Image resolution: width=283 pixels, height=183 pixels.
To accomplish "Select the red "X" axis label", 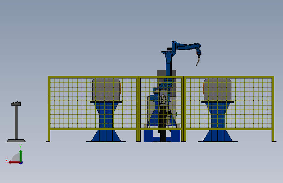I will pos(7,161).
